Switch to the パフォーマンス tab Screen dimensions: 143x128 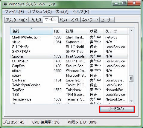coord(69,20)
